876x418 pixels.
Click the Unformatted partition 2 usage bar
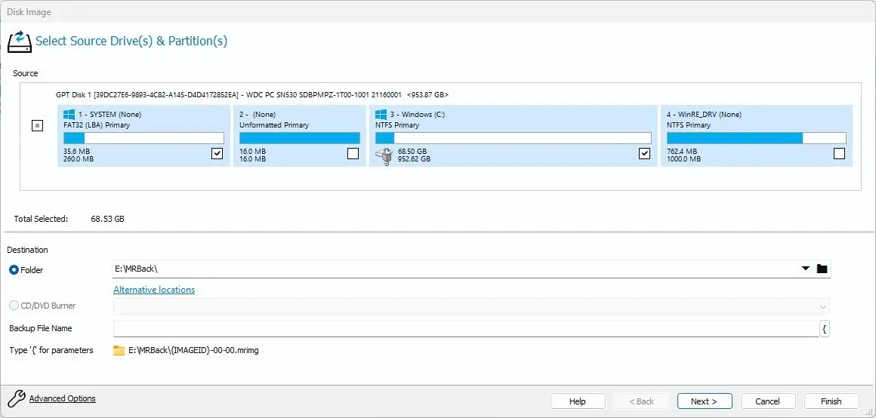(x=300, y=138)
